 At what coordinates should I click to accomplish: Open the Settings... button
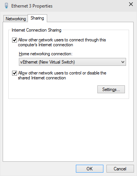(x=111, y=90)
